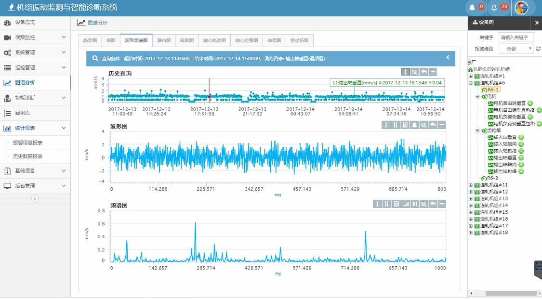Switch to the 瀑布图 tab
Screen dimensions: 542x299
coord(164,40)
